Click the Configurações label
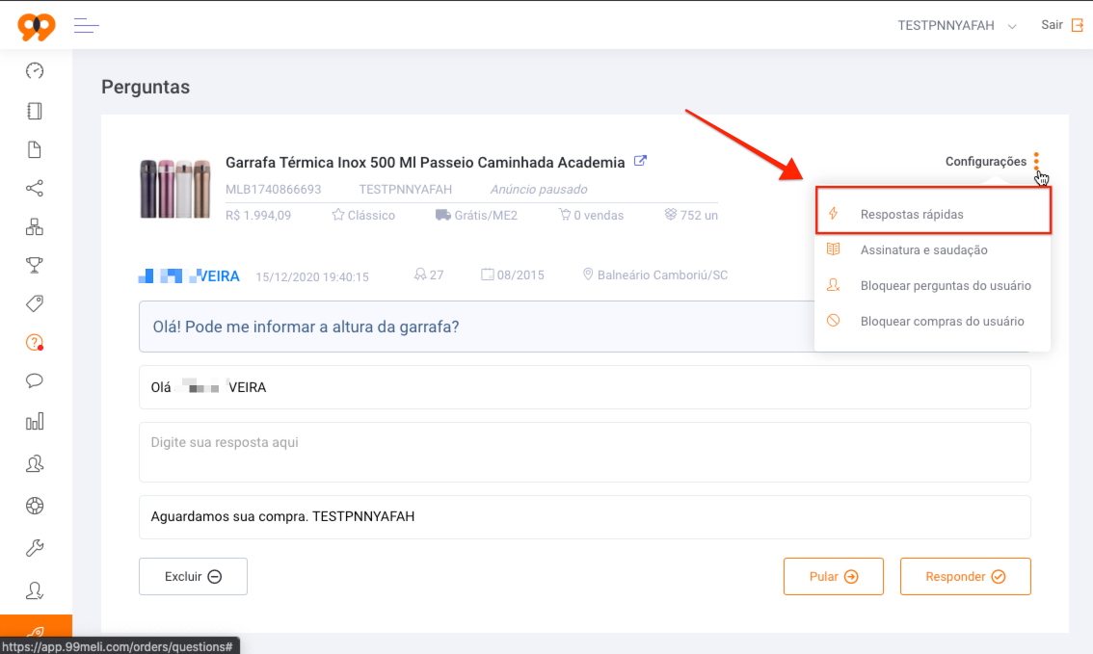Viewport: 1093px width, 654px height. [x=985, y=162]
